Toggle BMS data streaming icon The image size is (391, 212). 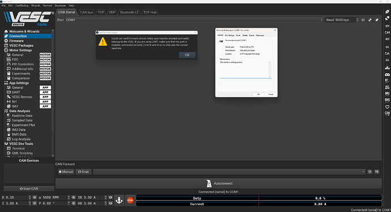pyautogui.click(x=387, y=100)
